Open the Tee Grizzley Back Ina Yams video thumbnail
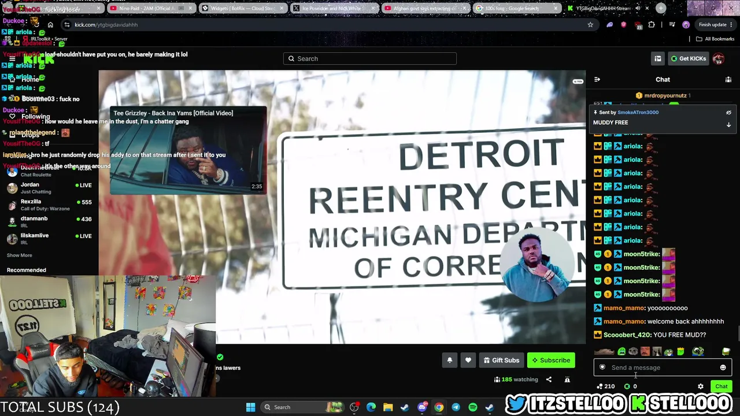Viewport: 740px width, 416px height. tap(188, 150)
